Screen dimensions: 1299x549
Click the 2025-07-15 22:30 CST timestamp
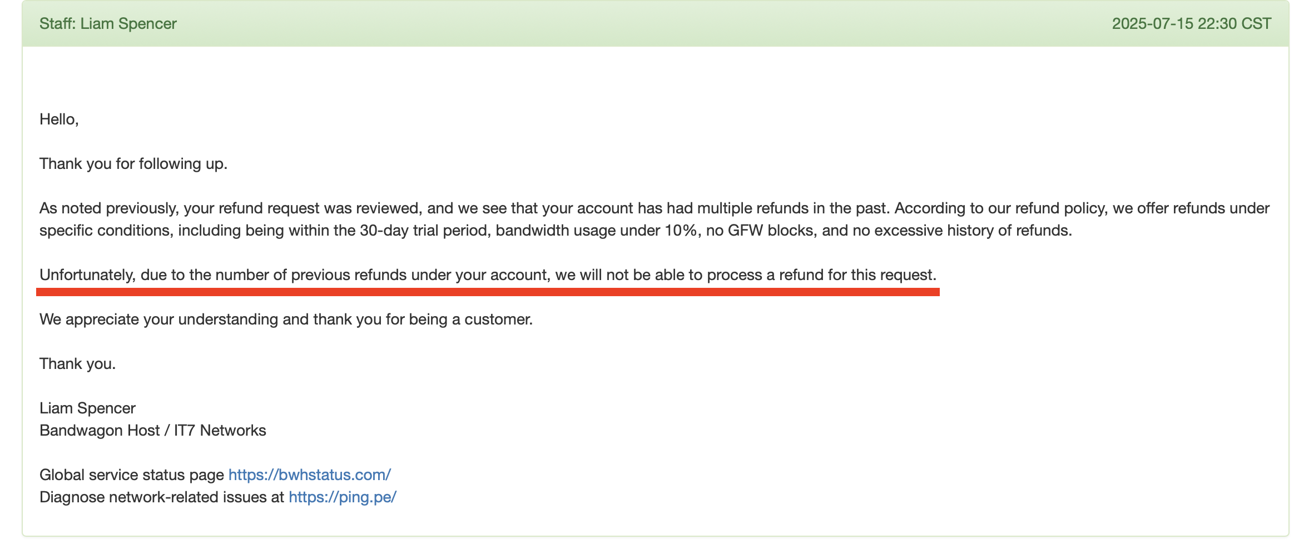(x=1191, y=23)
